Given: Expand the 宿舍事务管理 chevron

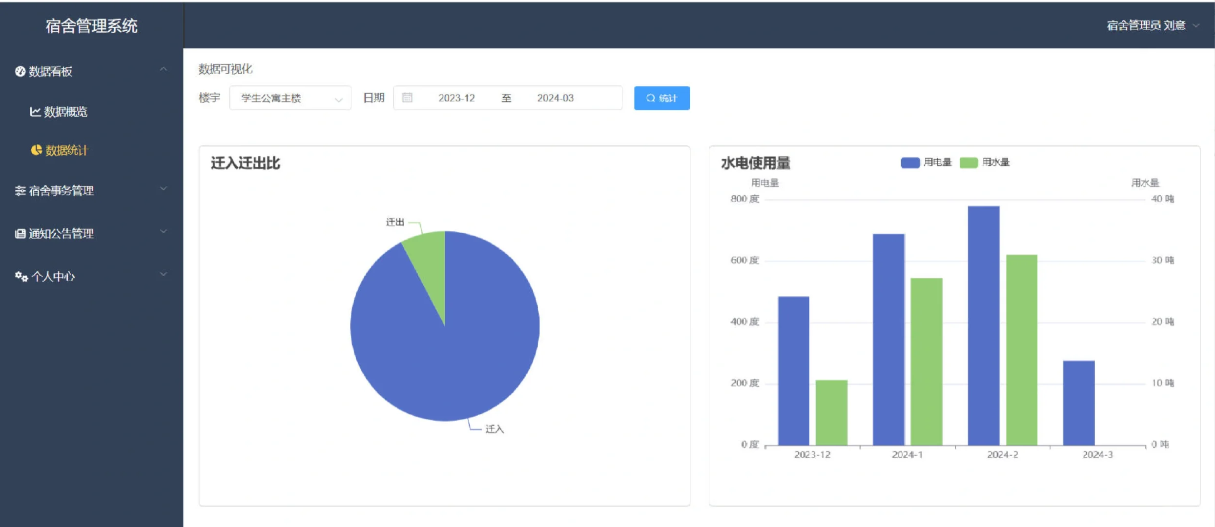Looking at the screenshot, I should click(164, 188).
